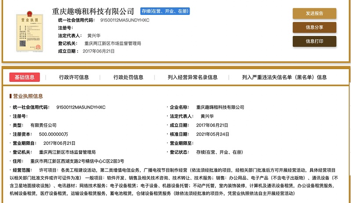Click the 住所 address text
351x203 pixels.
point(74,161)
